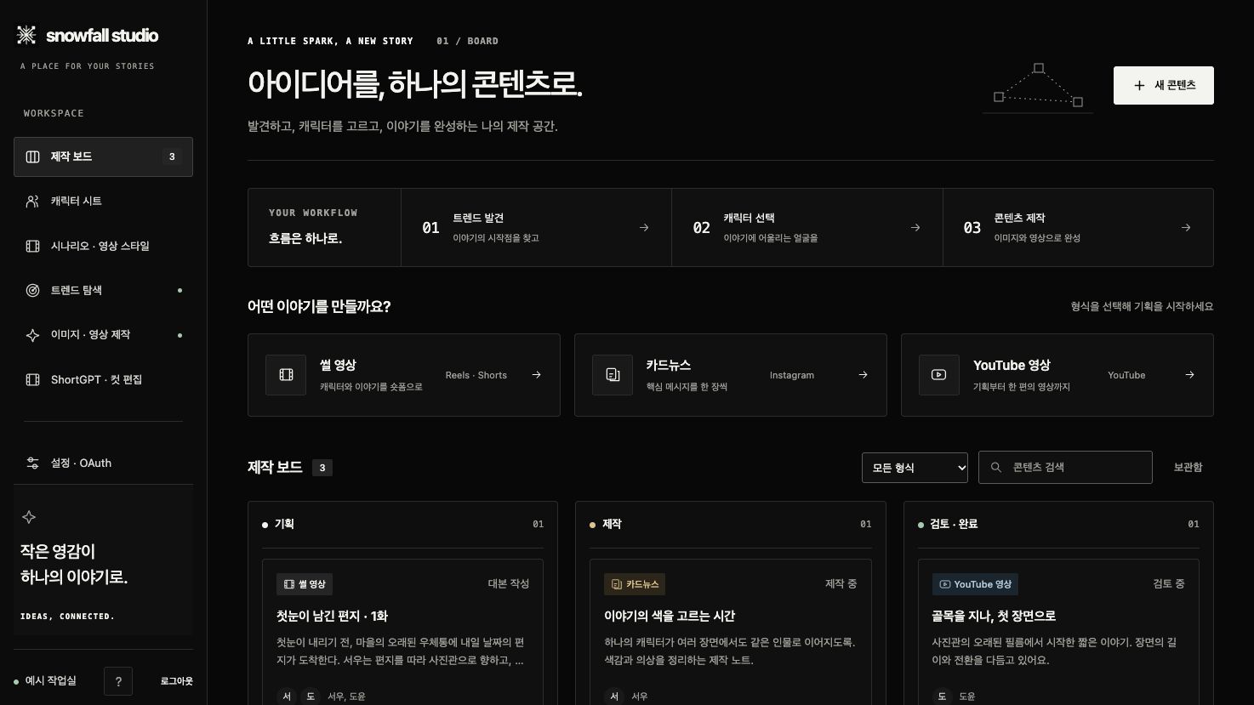
Task: Click the arrow on 트렌드 발견 step
Action: [x=644, y=227]
